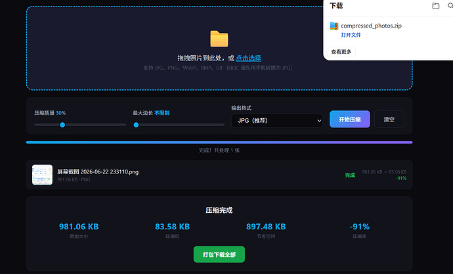
Task: Click compressed_photos.zip file icon
Action: (334, 26)
